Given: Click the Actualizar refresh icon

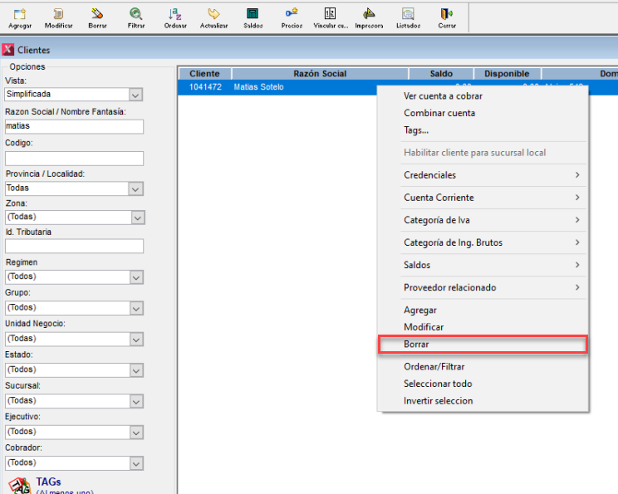Looking at the screenshot, I should coord(213,14).
